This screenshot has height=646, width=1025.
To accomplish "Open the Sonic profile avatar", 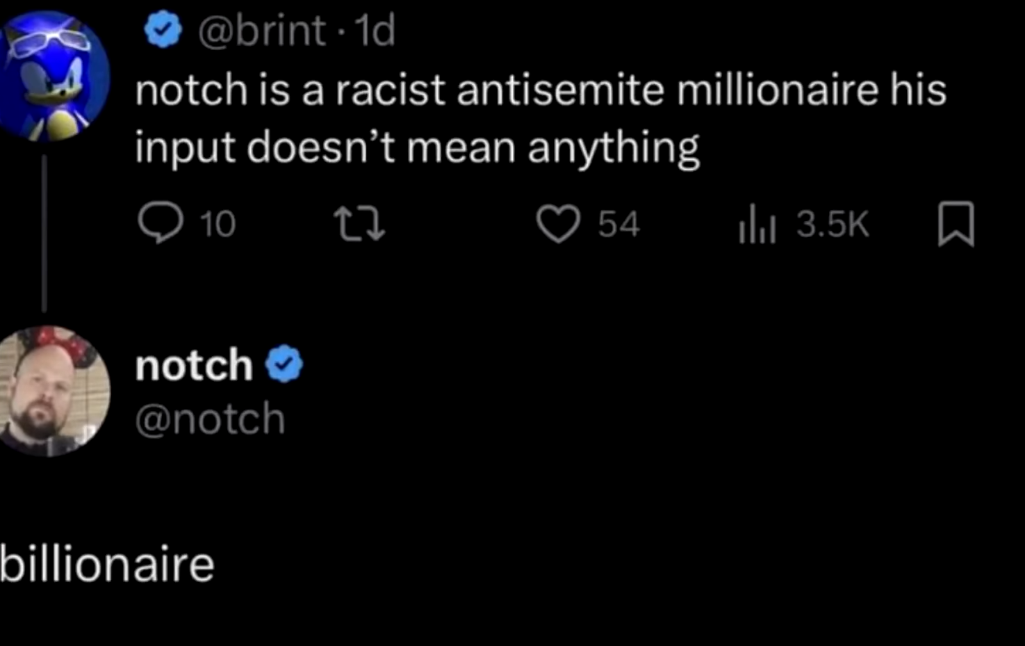I will click(x=53, y=75).
